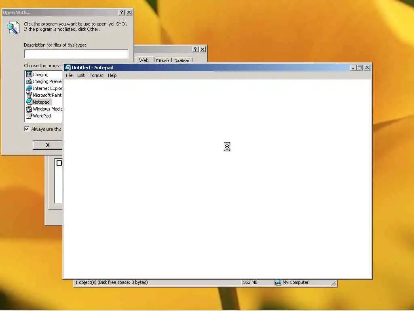The image size is (414, 311).
Task: Click help button of the background properties dialog
Action: pyautogui.click(x=195, y=49)
